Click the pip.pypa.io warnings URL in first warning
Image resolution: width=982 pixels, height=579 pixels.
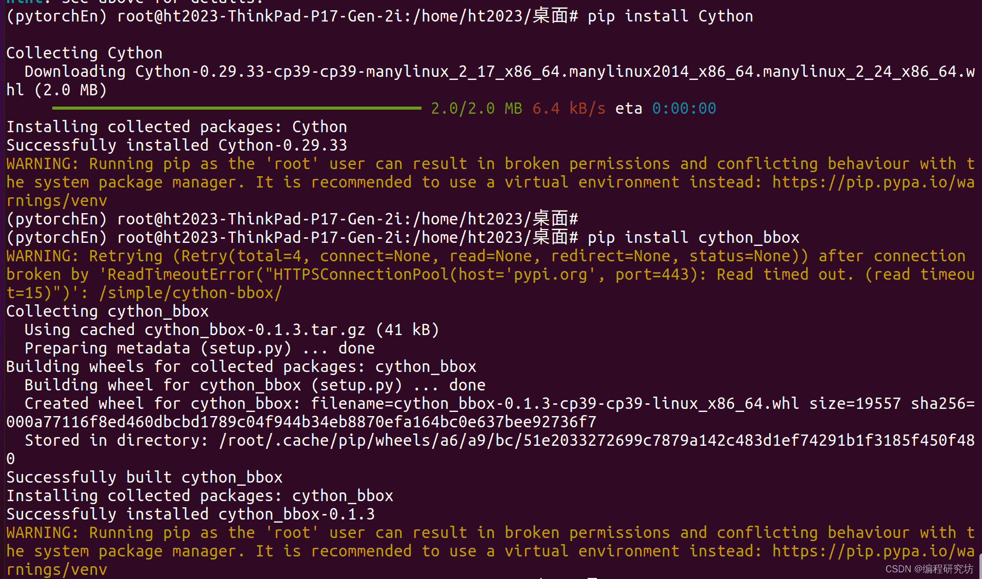pos(873,182)
